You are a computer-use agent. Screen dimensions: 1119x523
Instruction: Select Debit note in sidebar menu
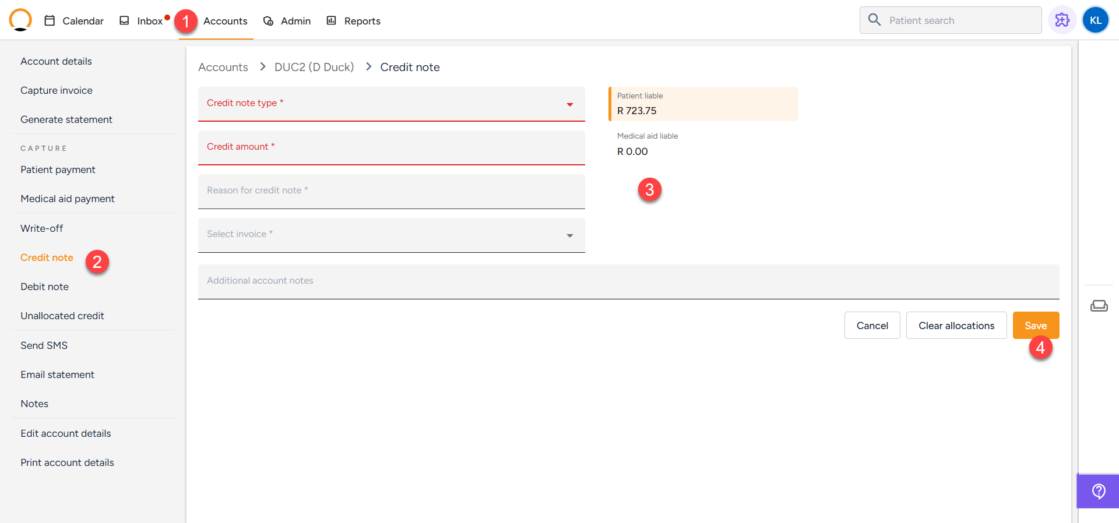45,287
